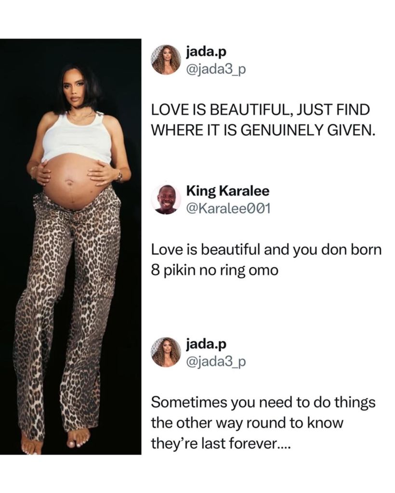
Task: Open the @jada3_p handle in the top tweet
Action: pos(216,70)
